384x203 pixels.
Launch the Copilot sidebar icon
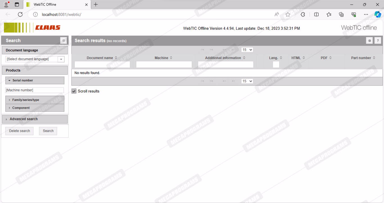378,14
